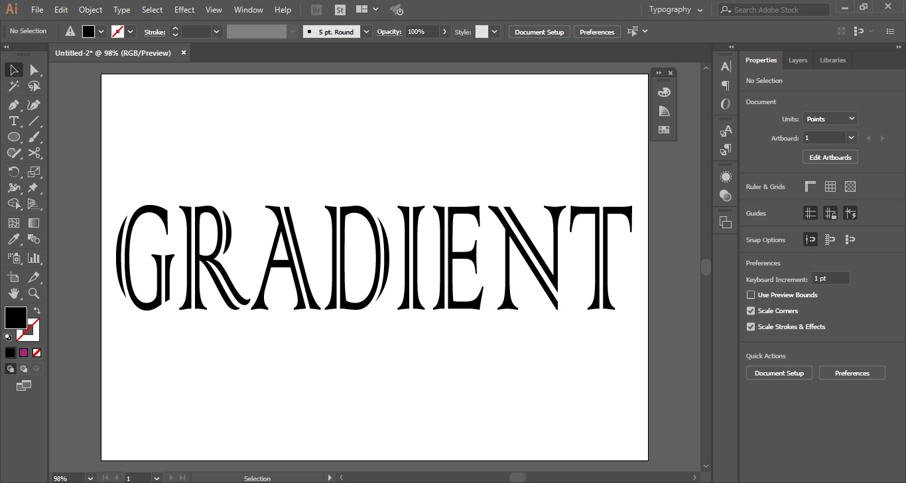Select the Mesh tool
906x483 pixels.
[x=14, y=223]
